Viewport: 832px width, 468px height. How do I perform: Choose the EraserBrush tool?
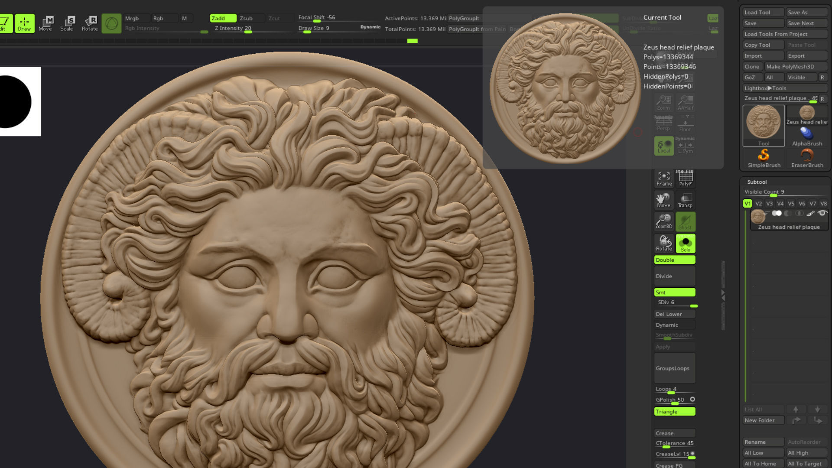pyautogui.click(x=806, y=158)
